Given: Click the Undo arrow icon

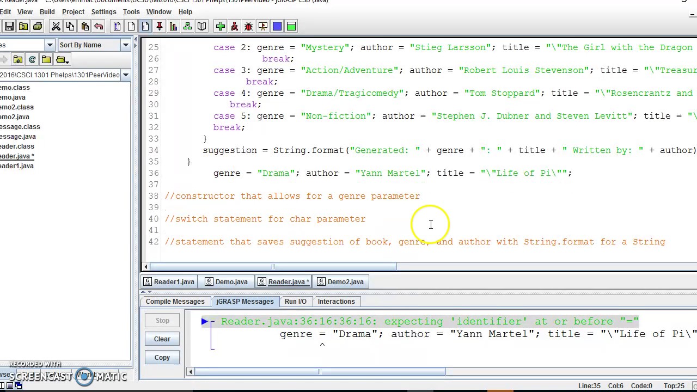Looking at the screenshot, I should pyautogui.click(x=99, y=26).
